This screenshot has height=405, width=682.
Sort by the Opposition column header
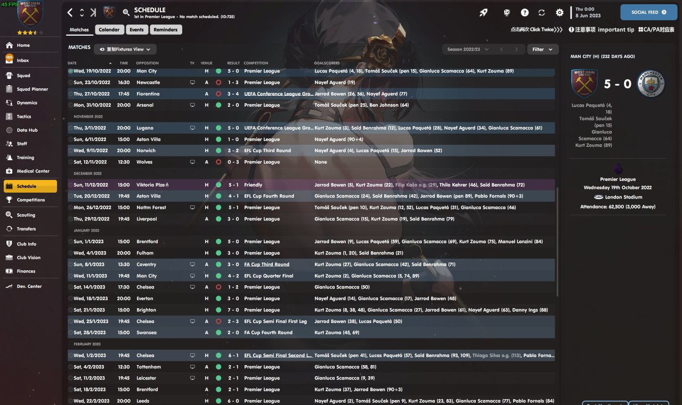[147, 63]
